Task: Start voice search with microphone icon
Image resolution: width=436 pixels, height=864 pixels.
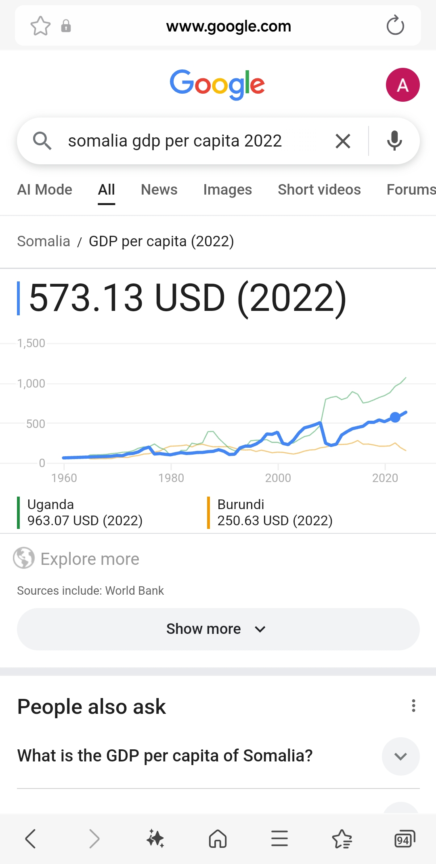Action: click(x=394, y=141)
